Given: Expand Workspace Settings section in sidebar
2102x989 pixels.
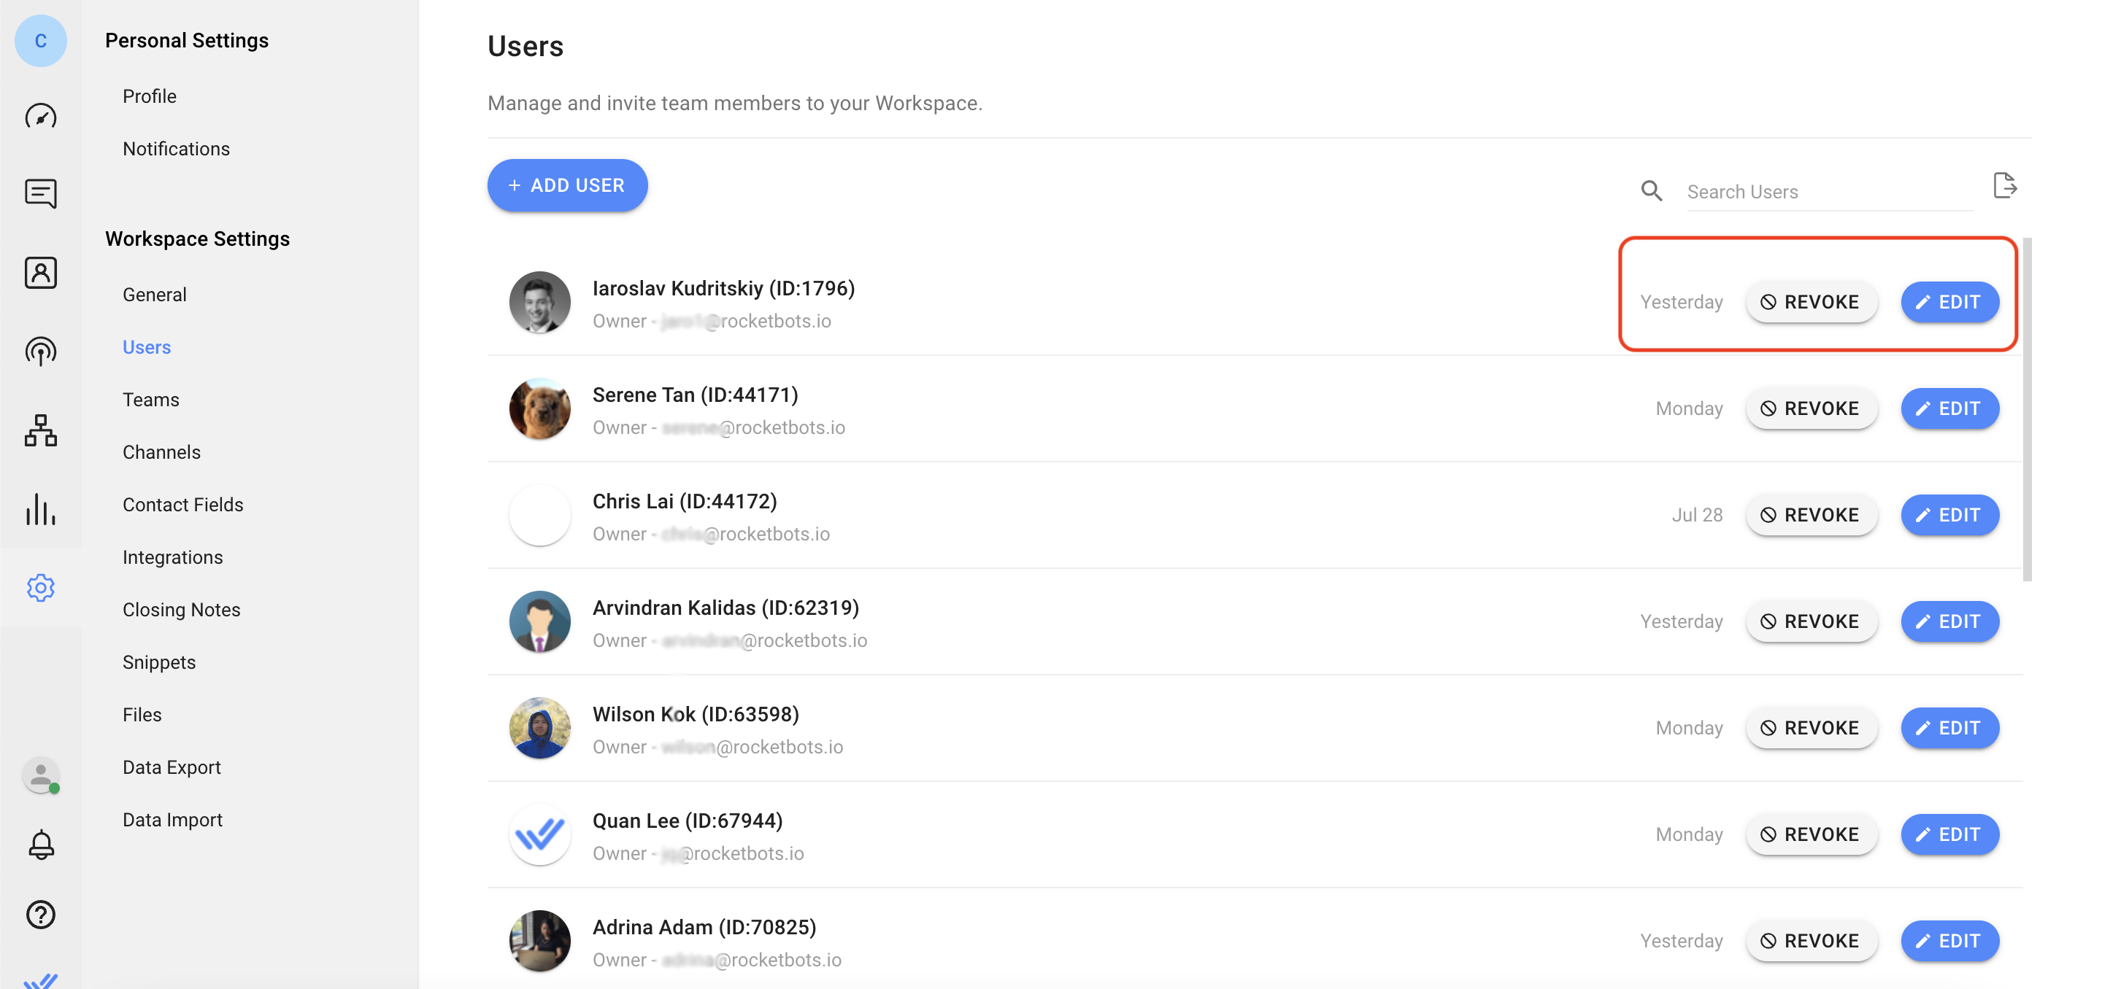Looking at the screenshot, I should click(197, 237).
